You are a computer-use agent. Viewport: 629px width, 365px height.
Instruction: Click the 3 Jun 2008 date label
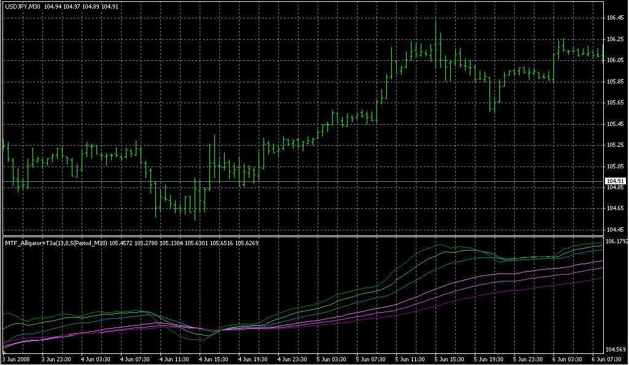point(16,359)
